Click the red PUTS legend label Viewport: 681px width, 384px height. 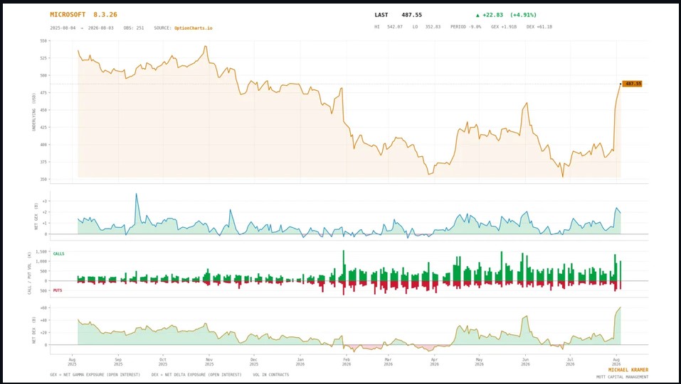(x=58, y=290)
